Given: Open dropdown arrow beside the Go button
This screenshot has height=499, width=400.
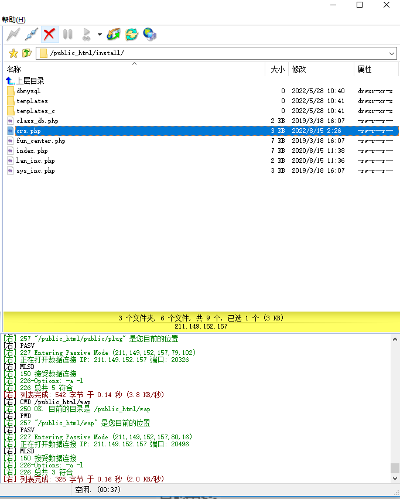Looking at the screenshot, I should 100,35.
